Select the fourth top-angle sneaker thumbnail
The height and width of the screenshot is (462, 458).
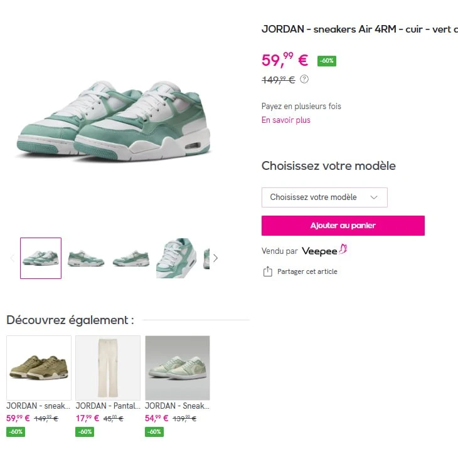(x=176, y=258)
